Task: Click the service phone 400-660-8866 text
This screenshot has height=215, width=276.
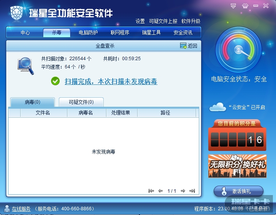Action: [64, 209]
